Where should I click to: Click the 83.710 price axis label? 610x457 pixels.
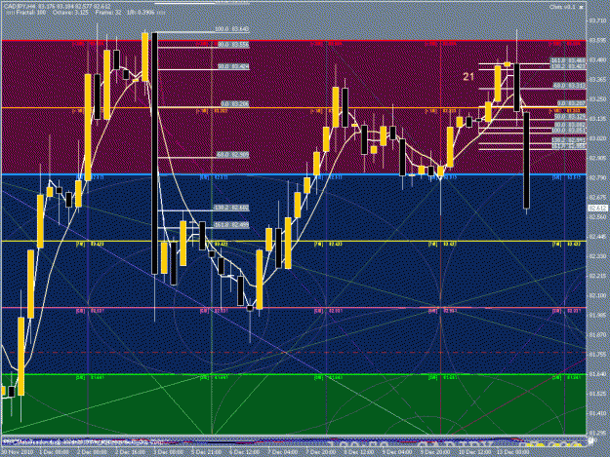click(x=597, y=20)
